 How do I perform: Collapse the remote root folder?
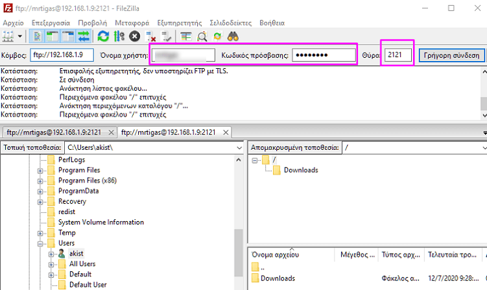255,160
